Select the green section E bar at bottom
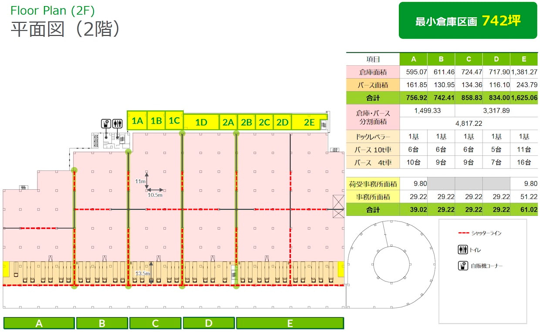Screen dimensions: 540x332 pyautogui.click(x=290, y=323)
